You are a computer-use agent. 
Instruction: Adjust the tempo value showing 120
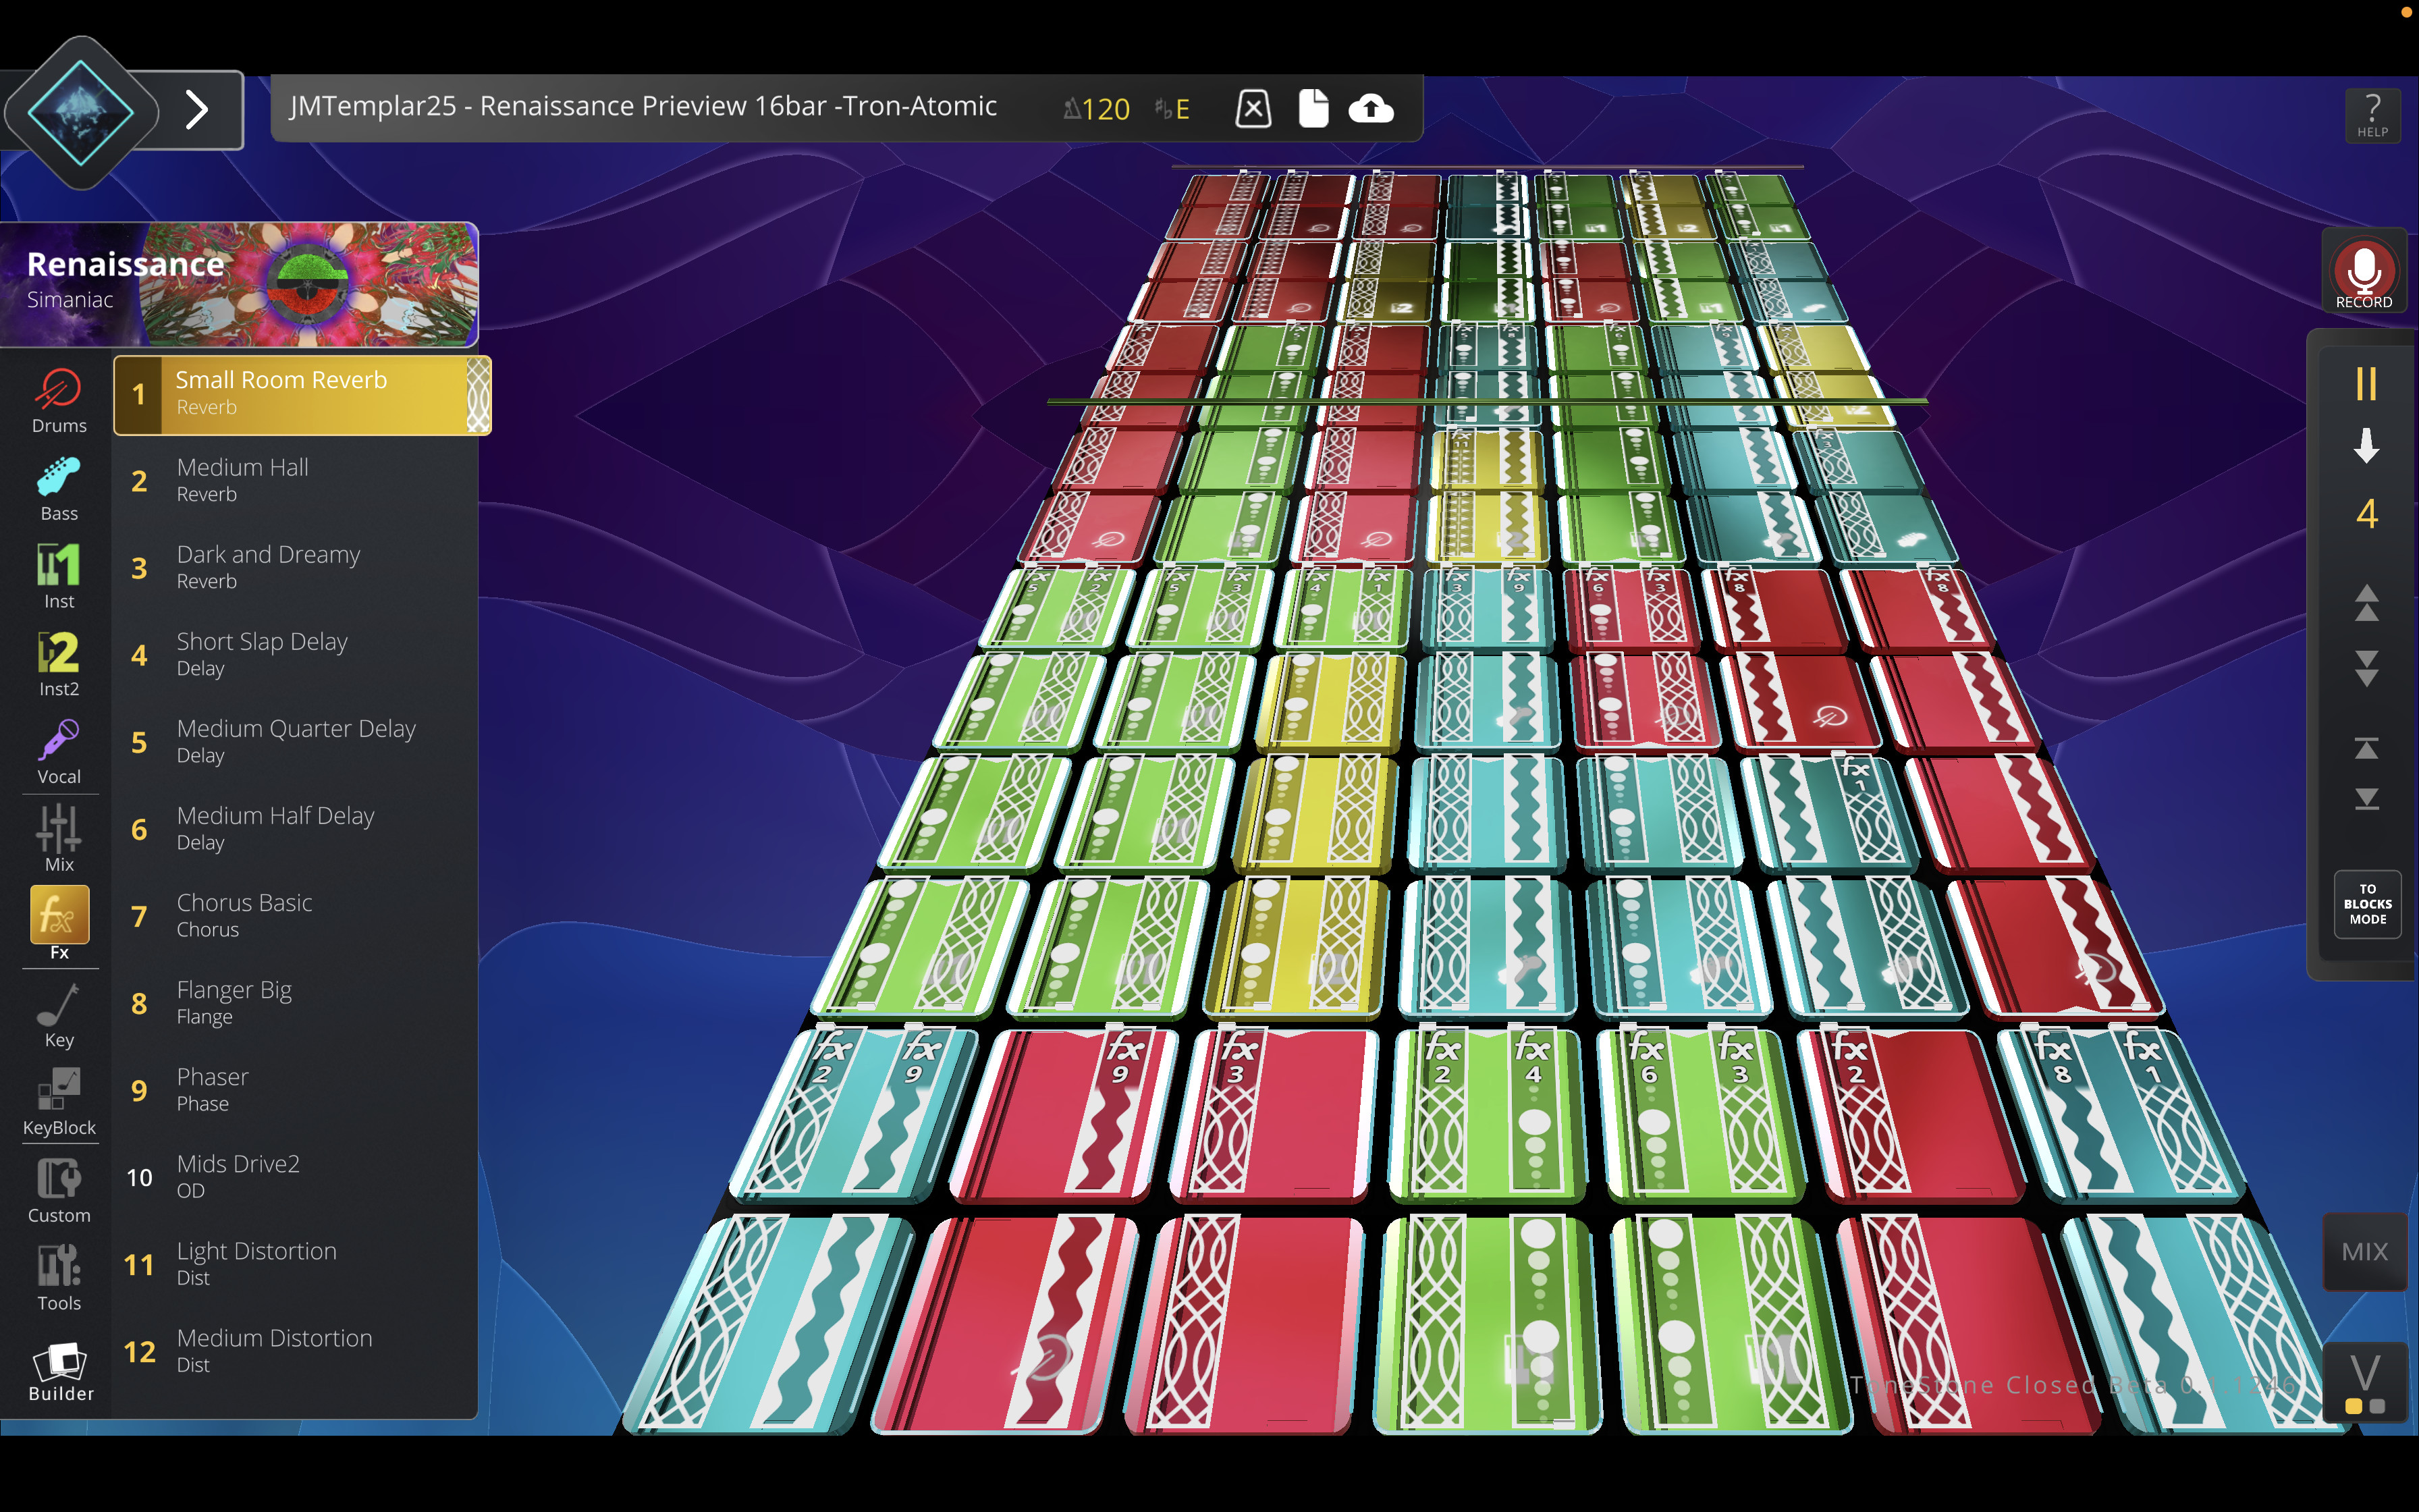1106,109
